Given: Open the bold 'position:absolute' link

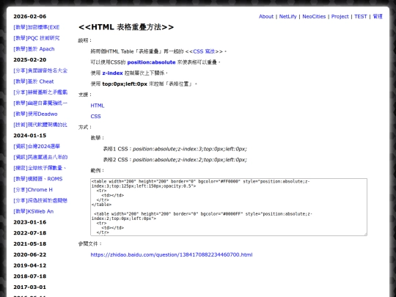Looking at the screenshot, I should click(151, 62).
